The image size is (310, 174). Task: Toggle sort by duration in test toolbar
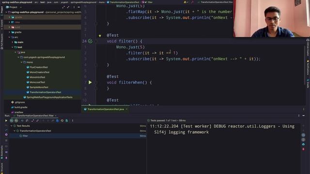27,120
